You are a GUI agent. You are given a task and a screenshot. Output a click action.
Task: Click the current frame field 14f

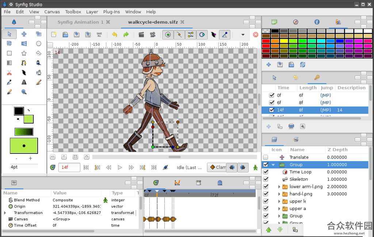click(69, 167)
